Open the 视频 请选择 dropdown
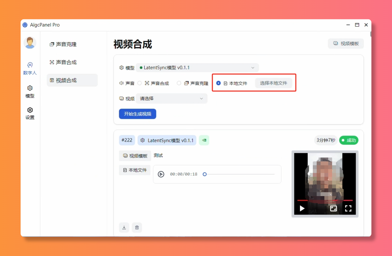 pos(171,99)
